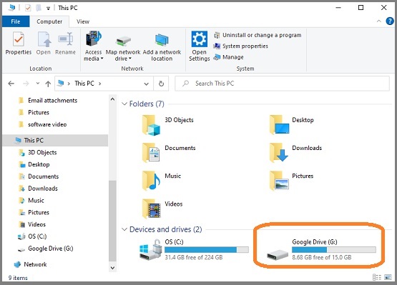Open the Map network drive dropdown
The image size is (397, 285).
(x=123, y=47)
